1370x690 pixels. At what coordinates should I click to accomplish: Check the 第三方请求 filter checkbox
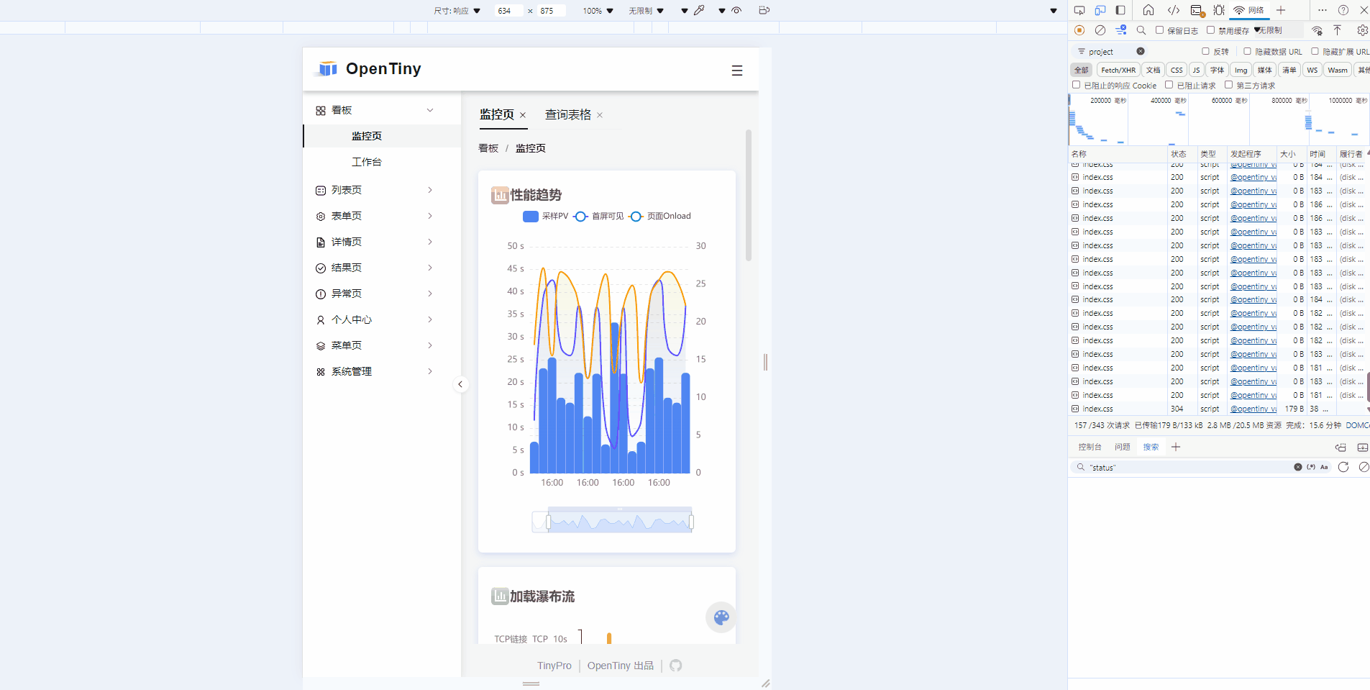click(1228, 85)
